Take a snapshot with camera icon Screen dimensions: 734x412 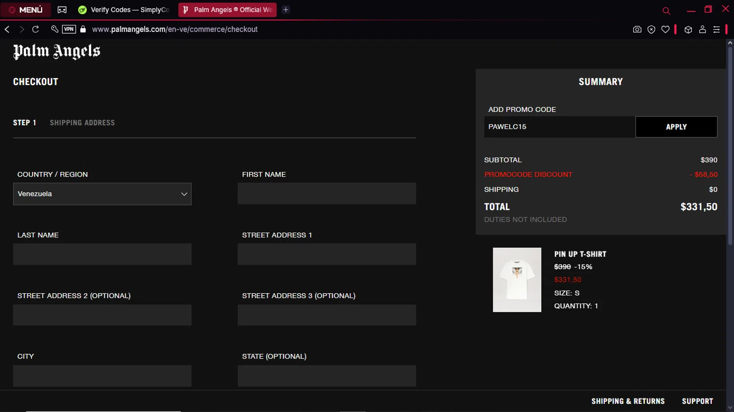[x=637, y=29]
